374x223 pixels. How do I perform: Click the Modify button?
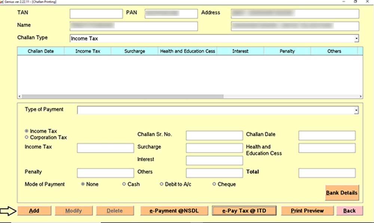click(74, 210)
